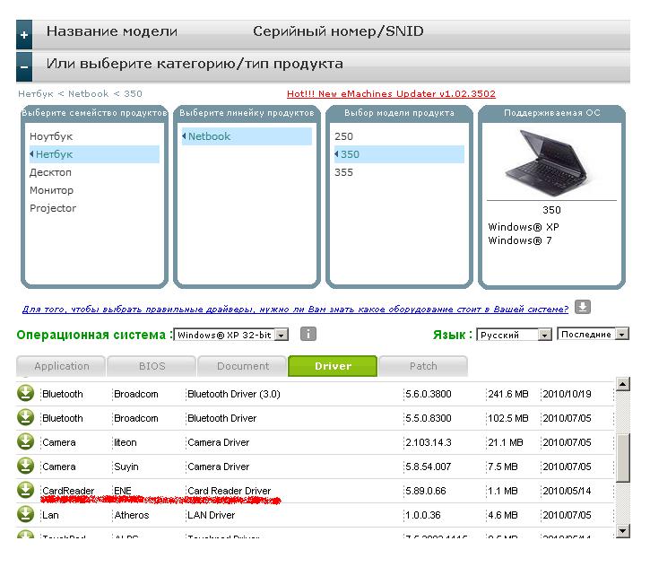Switch to the Patch tab
The height and width of the screenshot is (567, 650).
click(x=423, y=366)
